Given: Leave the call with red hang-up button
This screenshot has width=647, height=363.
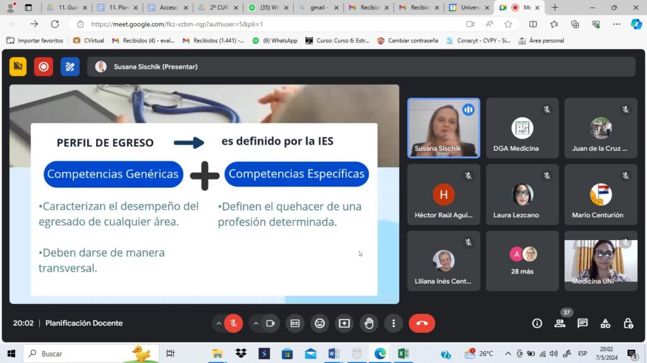Looking at the screenshot, I should tap(421, 323).
